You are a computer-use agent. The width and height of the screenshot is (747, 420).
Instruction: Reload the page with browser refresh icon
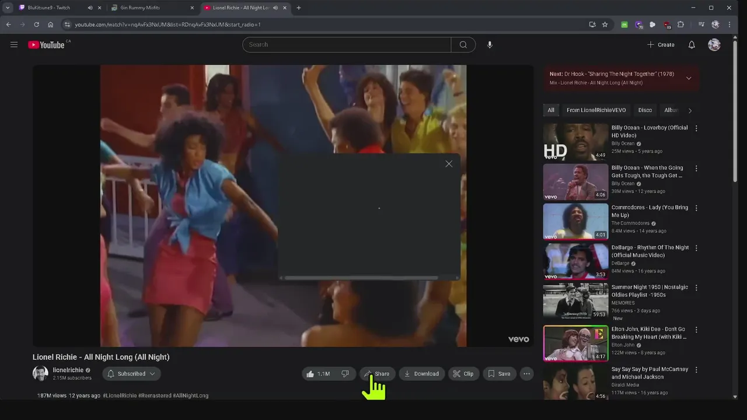click(36, 24)
